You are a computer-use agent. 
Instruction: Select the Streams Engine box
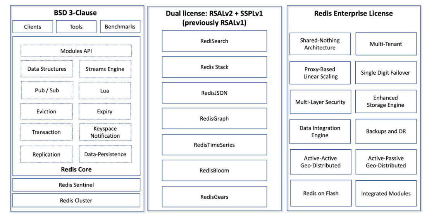point(105,69)
